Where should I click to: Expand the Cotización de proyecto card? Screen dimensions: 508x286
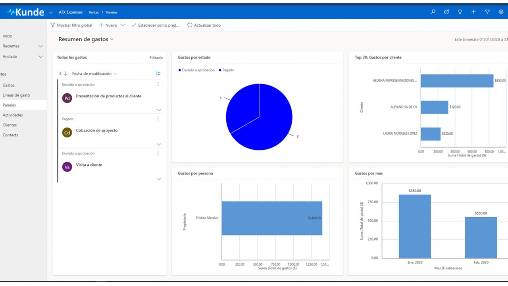pos(159,145)
